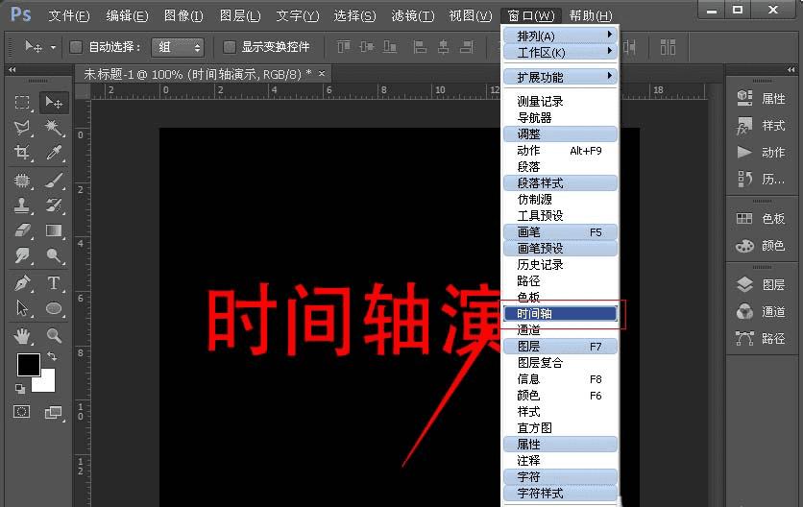The height and width of the screenshot is (507, 803).
Task: Select the Clone Stamp tool
Action: (x=22, y=205)
